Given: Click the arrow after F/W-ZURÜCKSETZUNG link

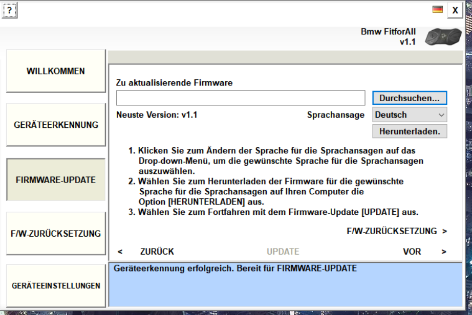Looking at the screenshot, I should click(444, 231).
